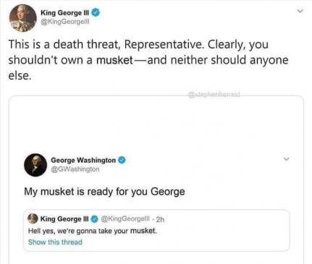
Task: Open King George III's large profile avatar
Action: pyautogui.click(x=22, y=18)
